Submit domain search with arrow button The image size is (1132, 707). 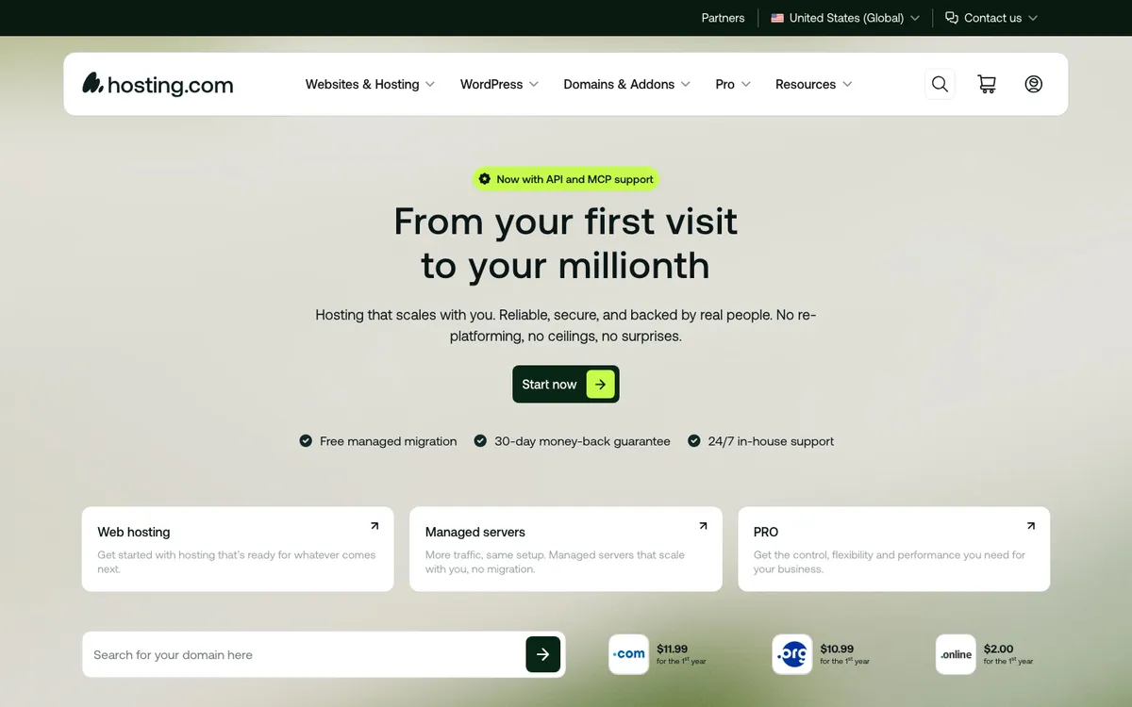pyautogui.click(x=543, y=654)
